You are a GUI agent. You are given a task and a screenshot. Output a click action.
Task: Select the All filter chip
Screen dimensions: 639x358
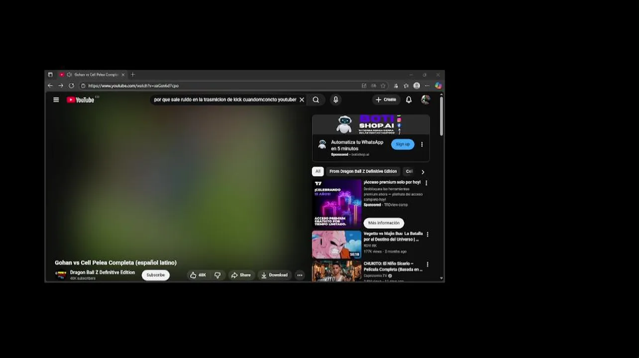click(318, 172)
